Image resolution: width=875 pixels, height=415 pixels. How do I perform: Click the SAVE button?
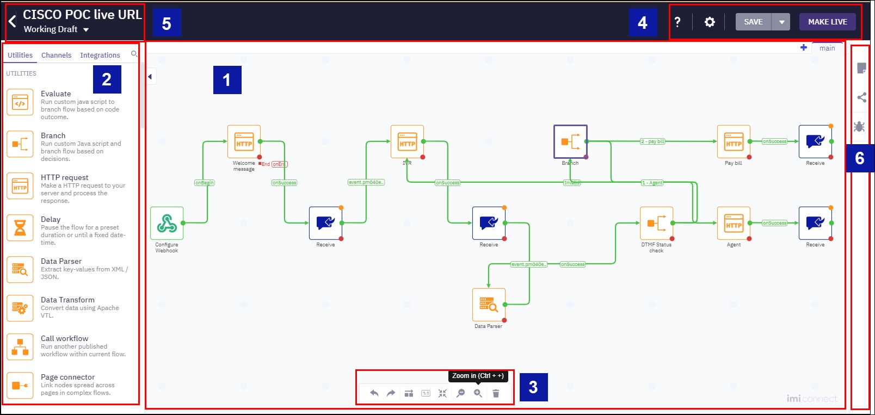pyautogui.click(x=754, y=22)
